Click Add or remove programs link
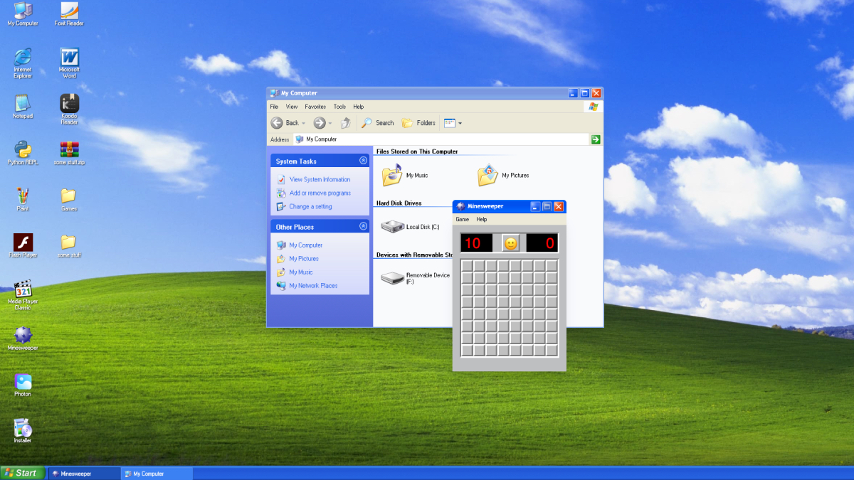Screen dimensions: 854x480 (320, 193)
